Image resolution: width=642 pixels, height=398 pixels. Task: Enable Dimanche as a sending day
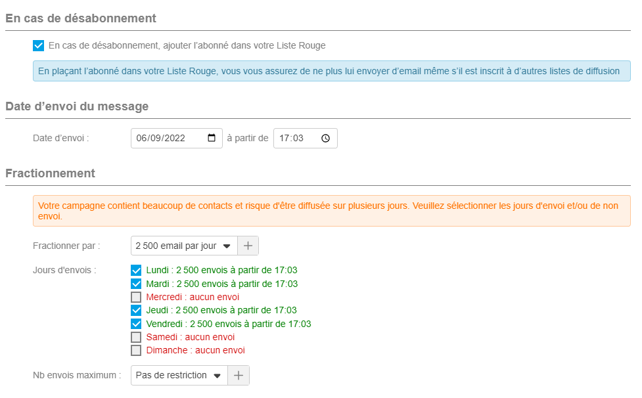point(136,351)
